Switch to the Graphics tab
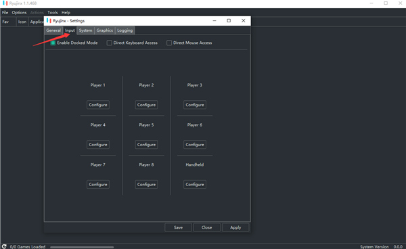 point(105,30)
